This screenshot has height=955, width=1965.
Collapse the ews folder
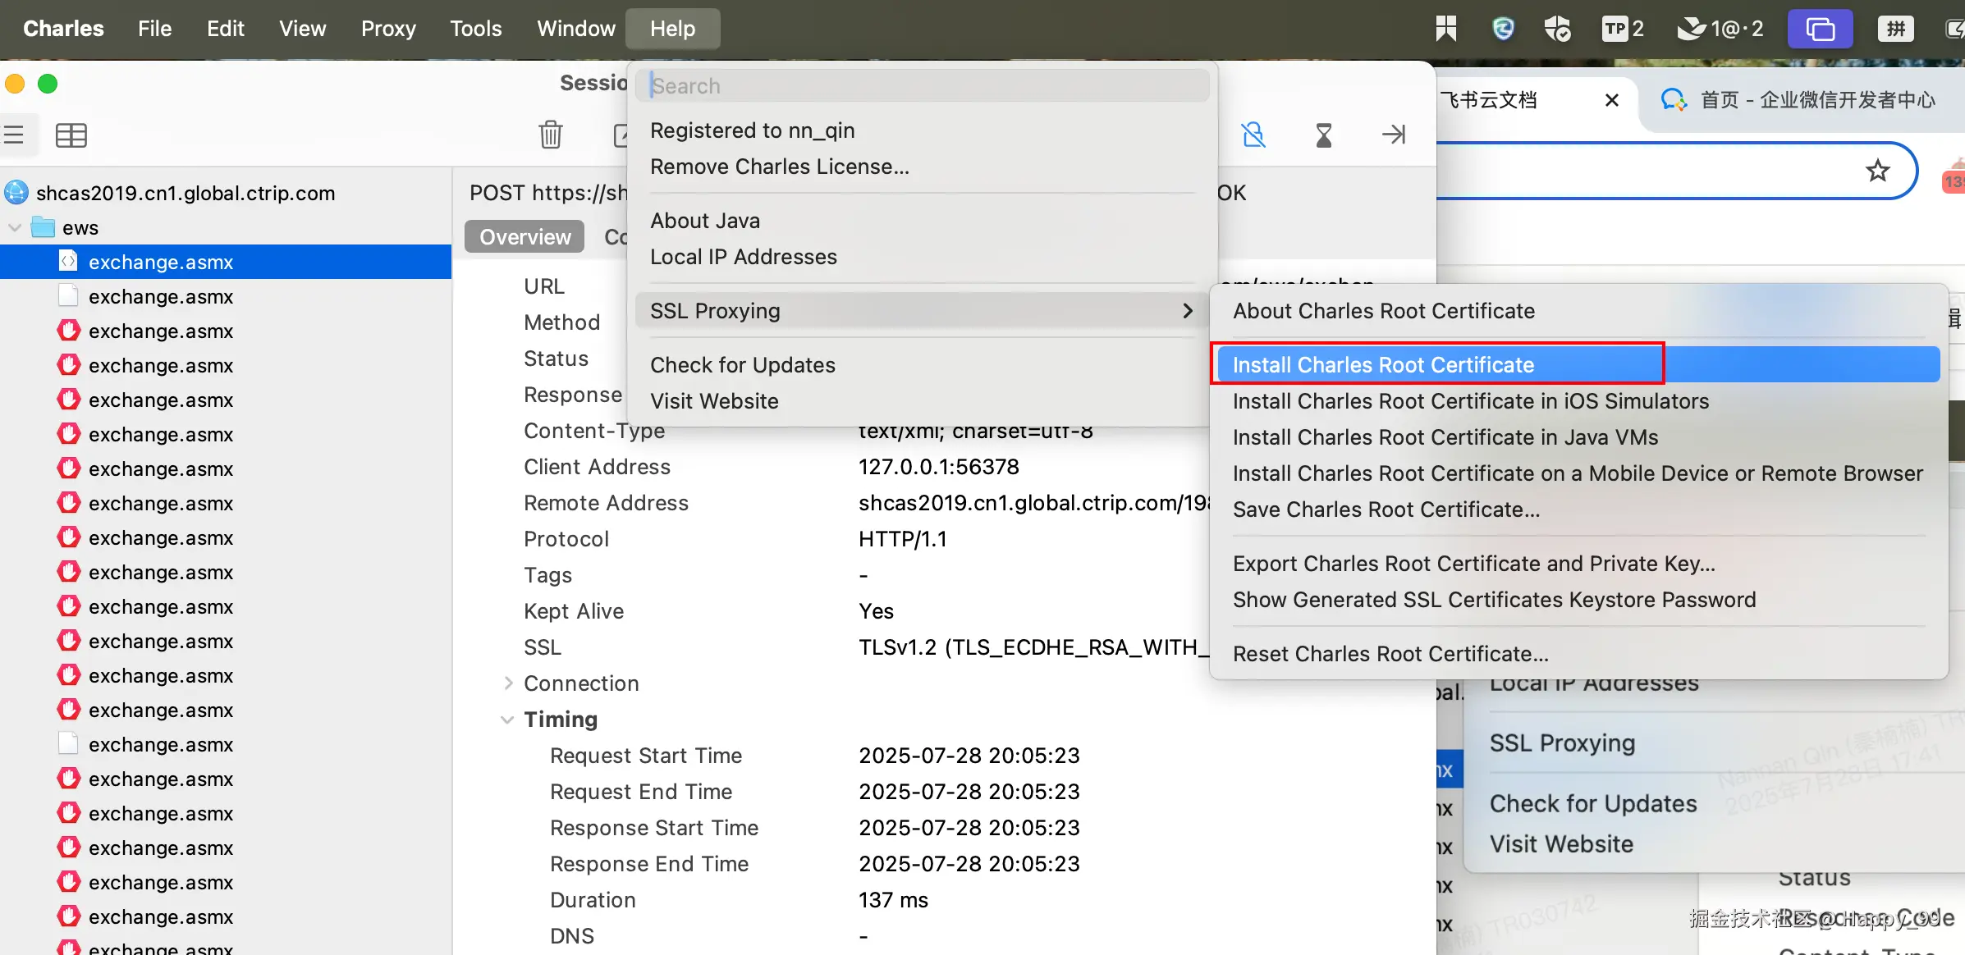(x=15, y=227)
